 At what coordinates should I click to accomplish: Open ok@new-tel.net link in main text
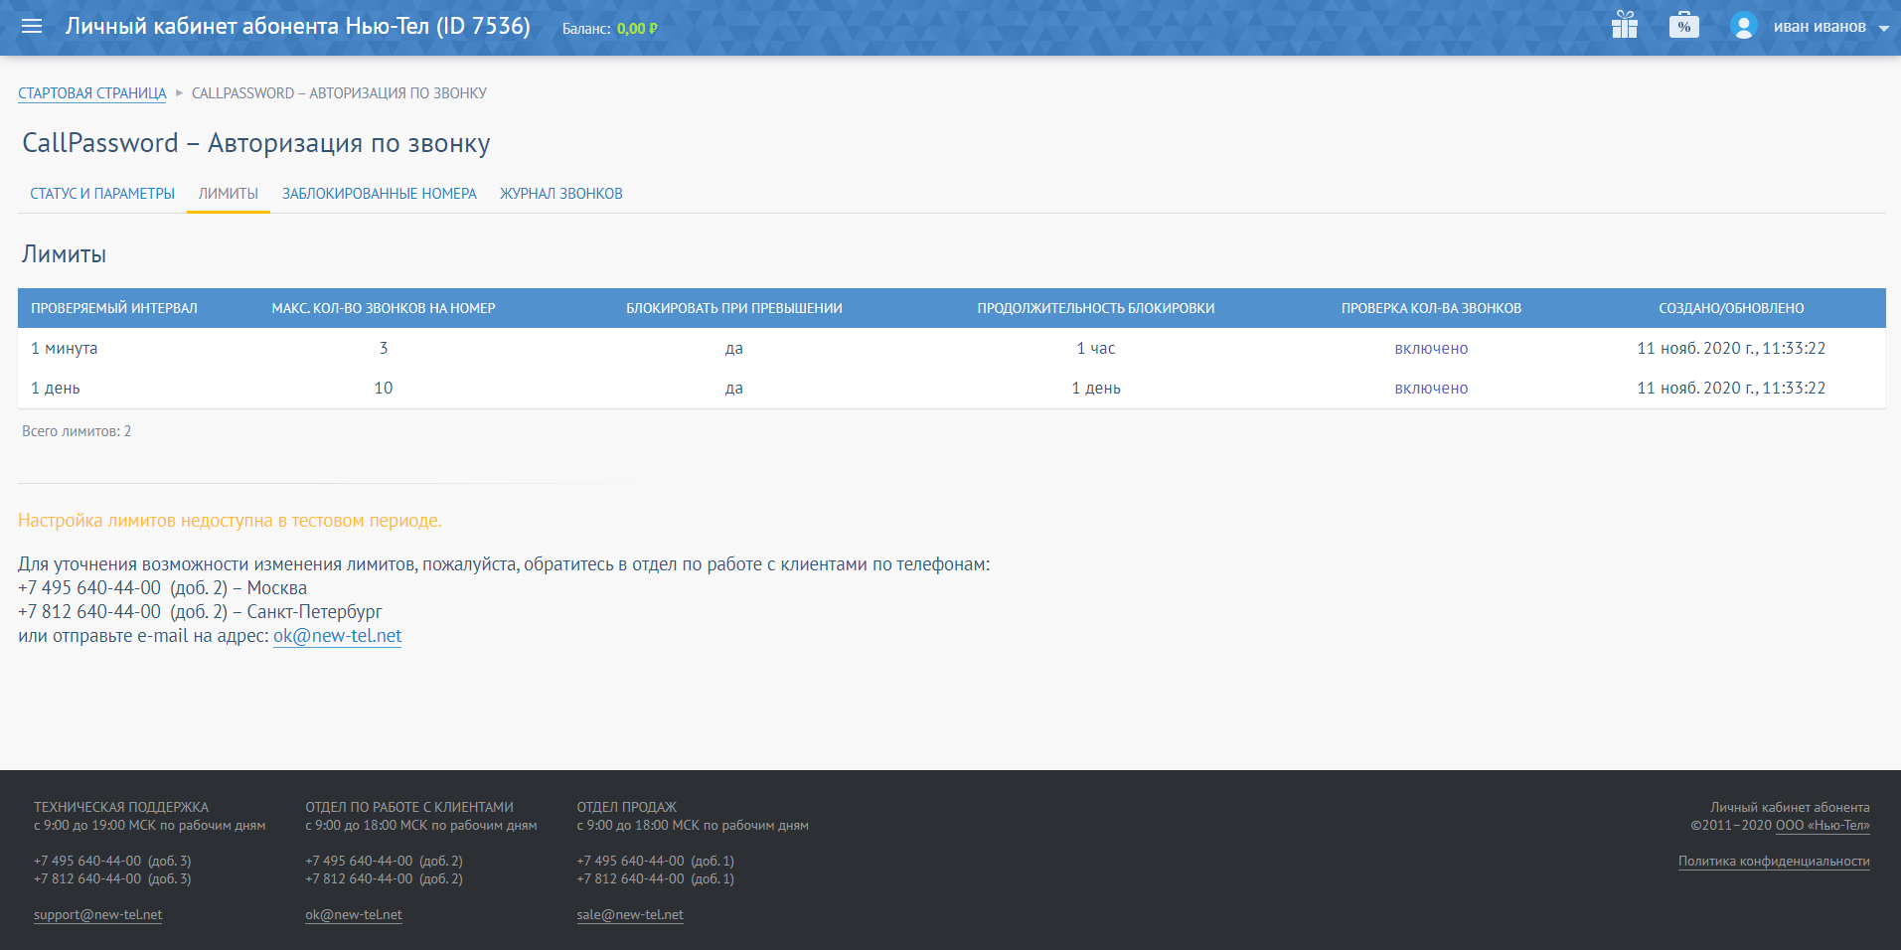pyautogui.click(x=338, y=636)
